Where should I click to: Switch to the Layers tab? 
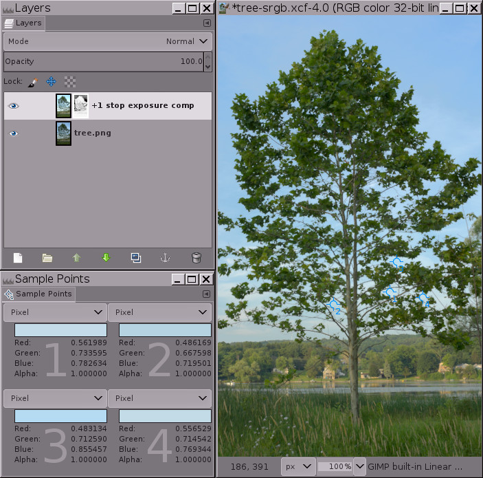point(24,23)
